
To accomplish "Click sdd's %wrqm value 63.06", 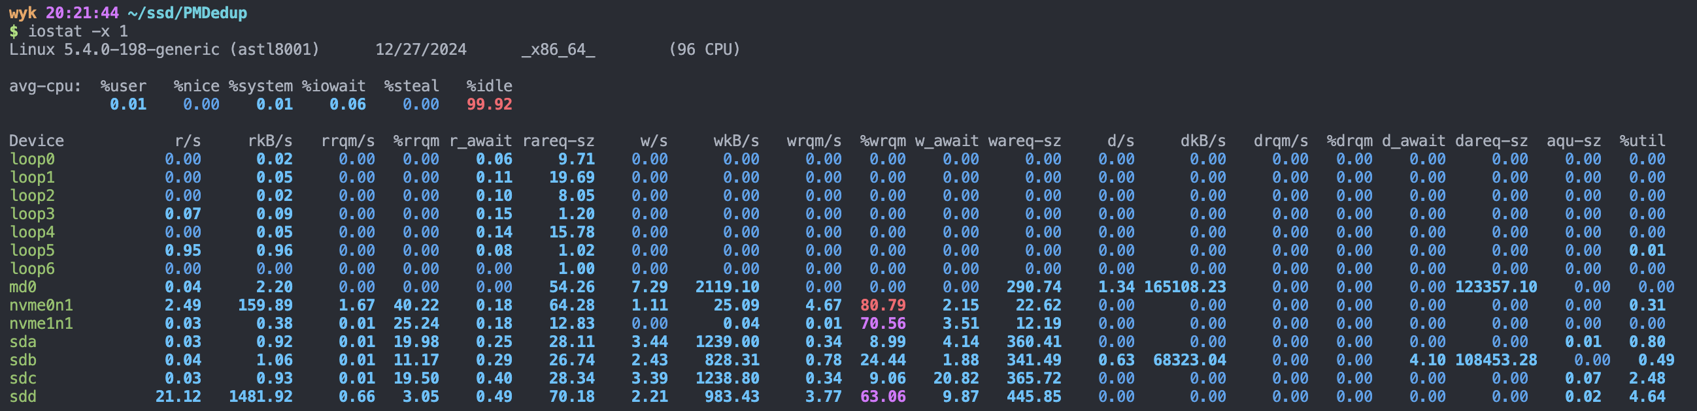I will [882, 397].
